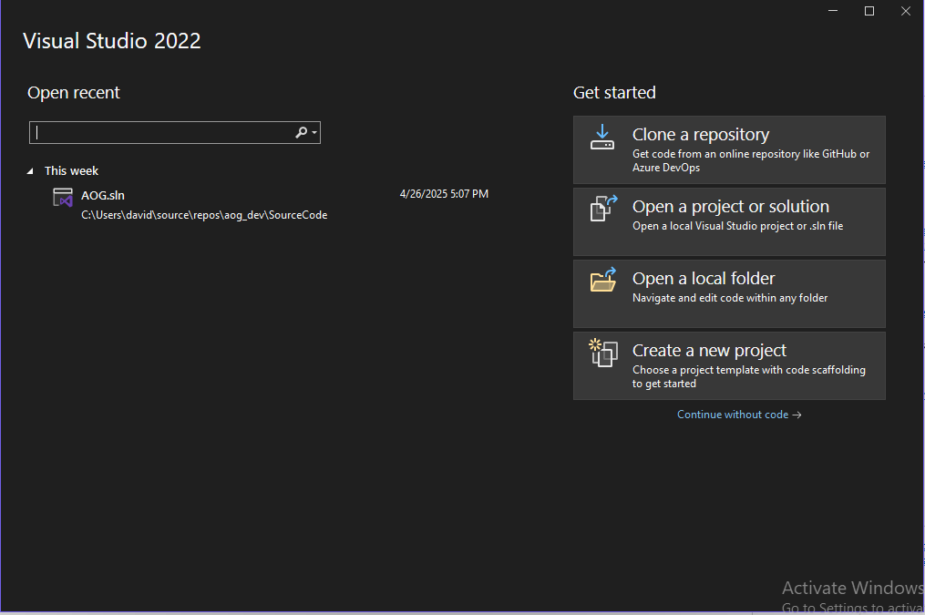This screenshot has height=615, width=925.
Task: Open AOG.sln from recent list
Action: 272,205
